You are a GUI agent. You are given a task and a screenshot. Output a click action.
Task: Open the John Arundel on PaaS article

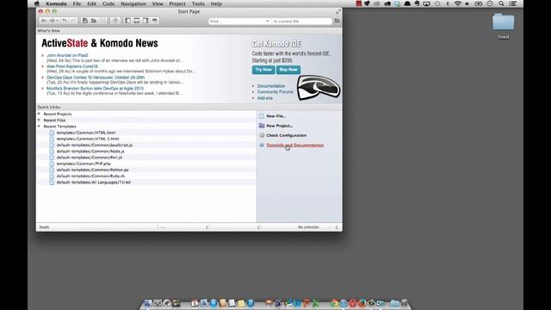[x=67, y=55]
